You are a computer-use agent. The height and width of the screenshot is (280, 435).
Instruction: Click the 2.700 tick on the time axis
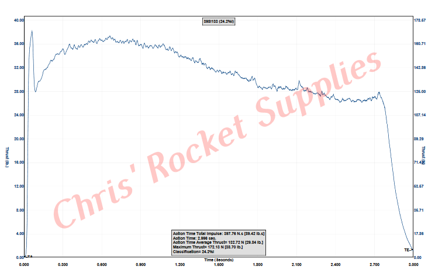[374, 265]
